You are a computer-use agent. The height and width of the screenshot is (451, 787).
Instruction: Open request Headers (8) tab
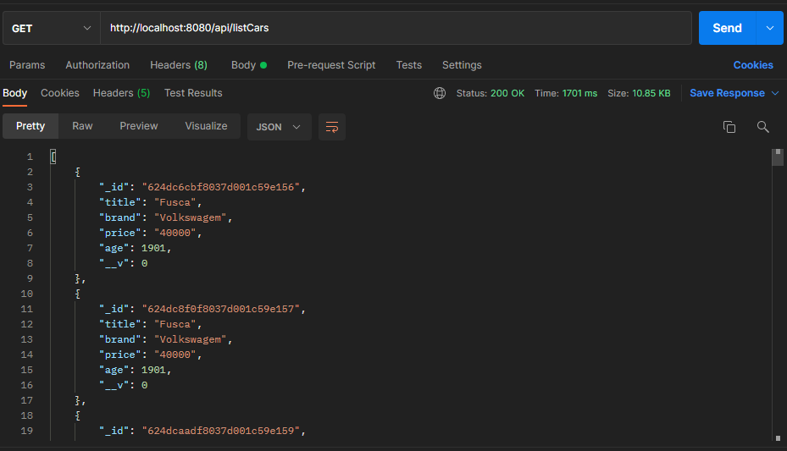pos(179,65)
